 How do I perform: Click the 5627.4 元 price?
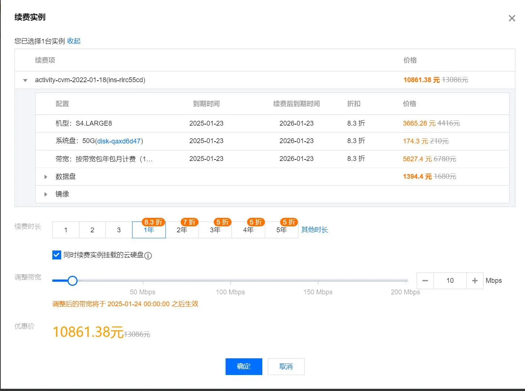417,159
